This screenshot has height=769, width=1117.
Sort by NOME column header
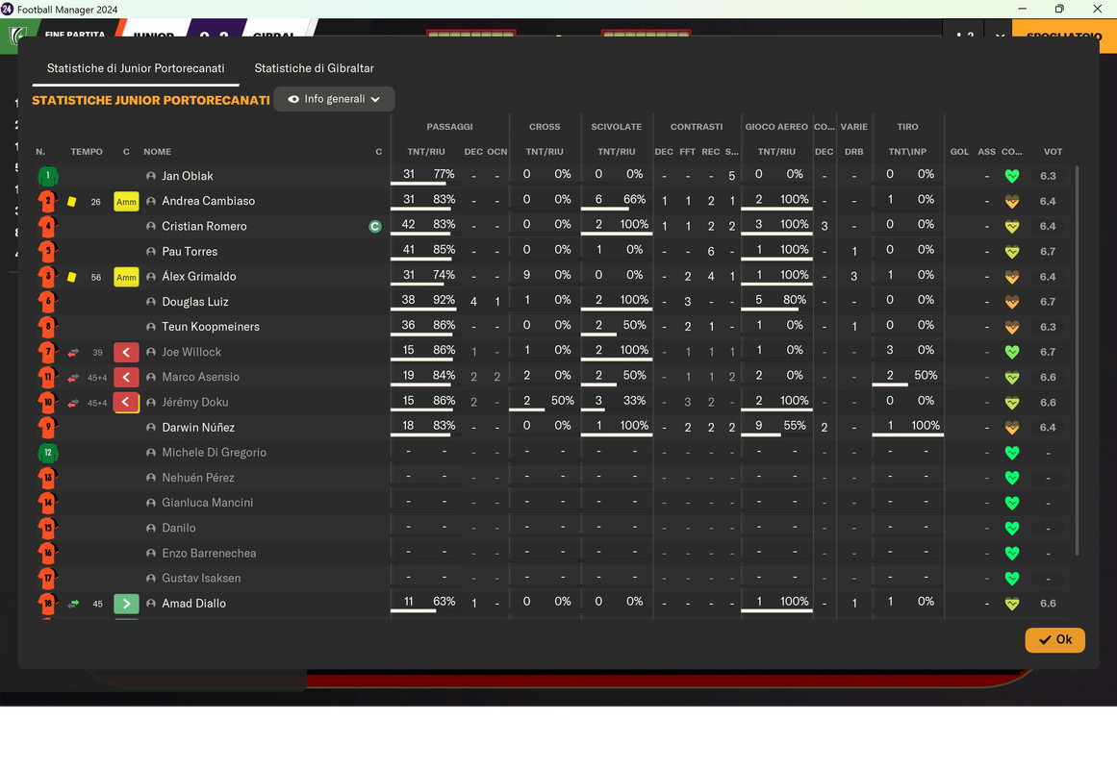tap(158, 152)
